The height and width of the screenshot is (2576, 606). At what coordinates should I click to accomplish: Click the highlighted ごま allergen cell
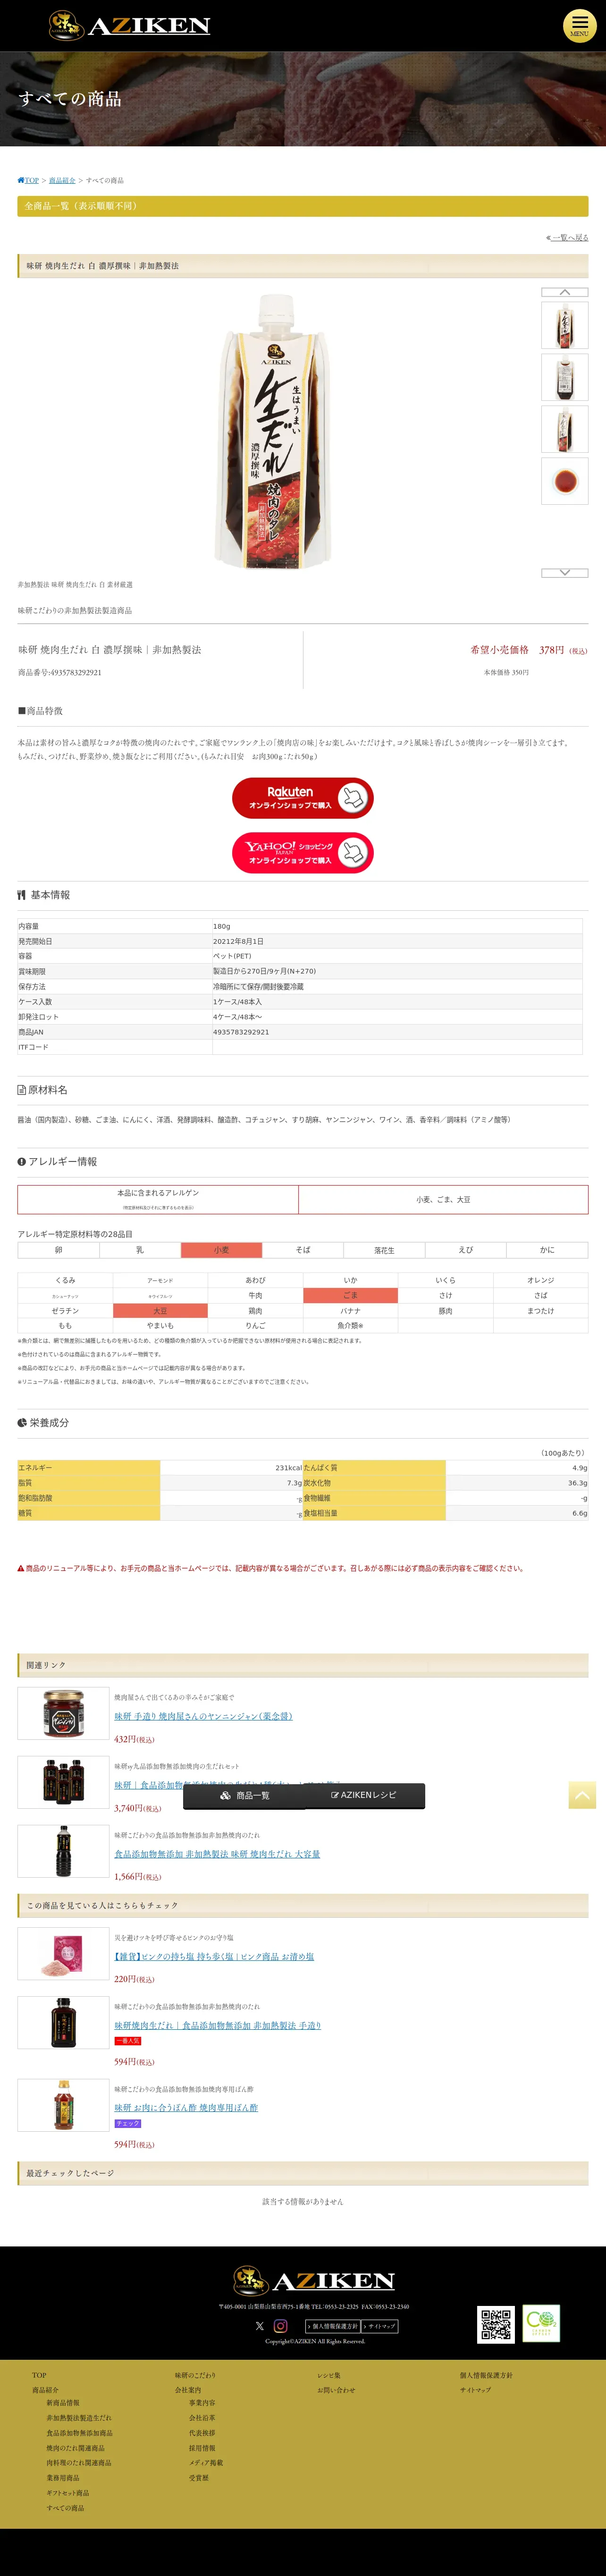pos(350,1295)
